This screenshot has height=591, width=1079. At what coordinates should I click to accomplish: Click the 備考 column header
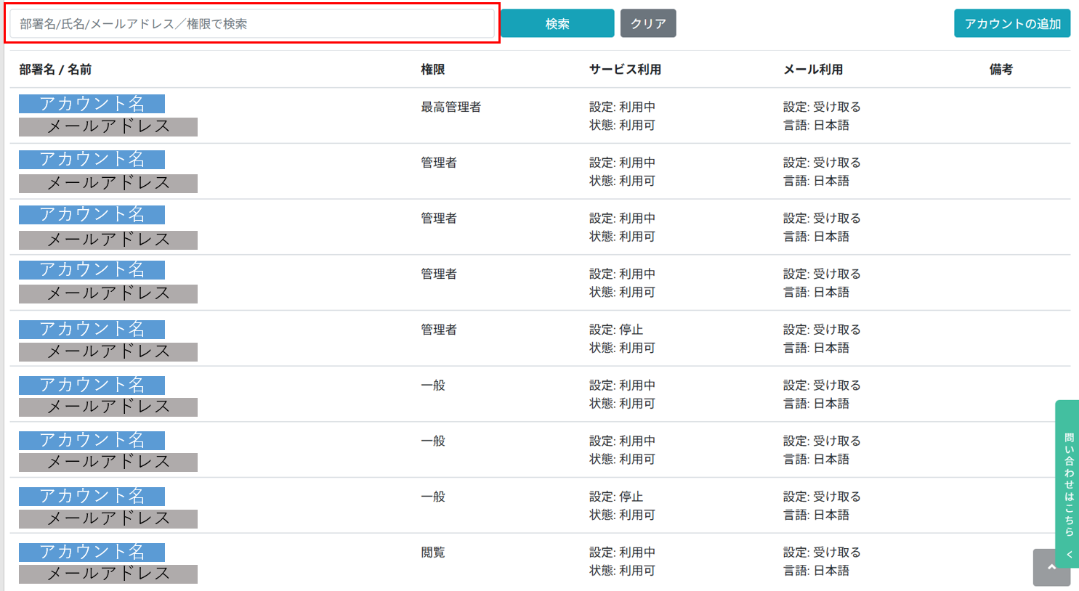[x=1001, y=70]
